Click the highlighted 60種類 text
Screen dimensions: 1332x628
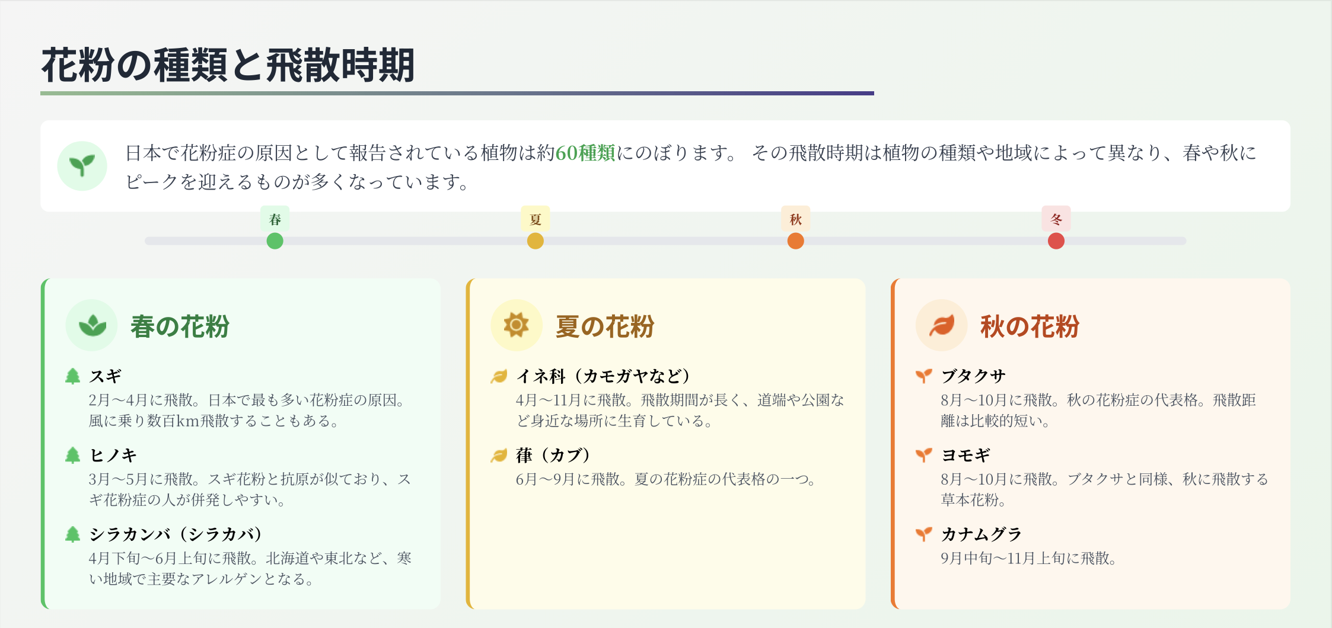tap(585, 153)
